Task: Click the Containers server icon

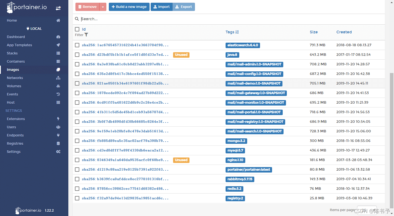Action: 58,62
